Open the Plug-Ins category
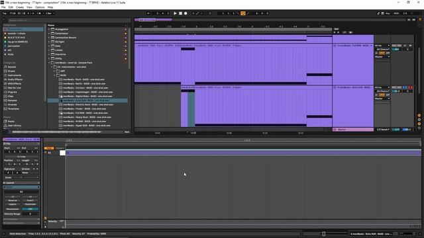The image size is (424, 238). click(x=12, y=92)
